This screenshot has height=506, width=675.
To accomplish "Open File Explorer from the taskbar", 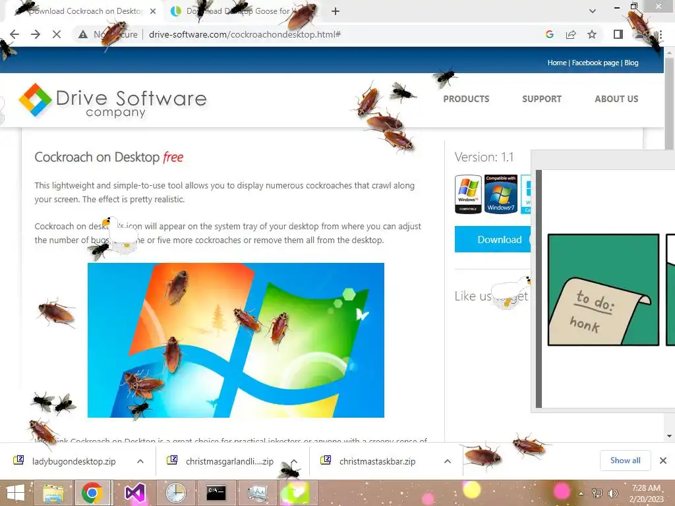I will pyautogui.click(x=53, y=493).
